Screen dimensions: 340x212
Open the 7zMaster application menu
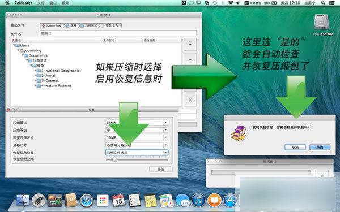point(23,3)
